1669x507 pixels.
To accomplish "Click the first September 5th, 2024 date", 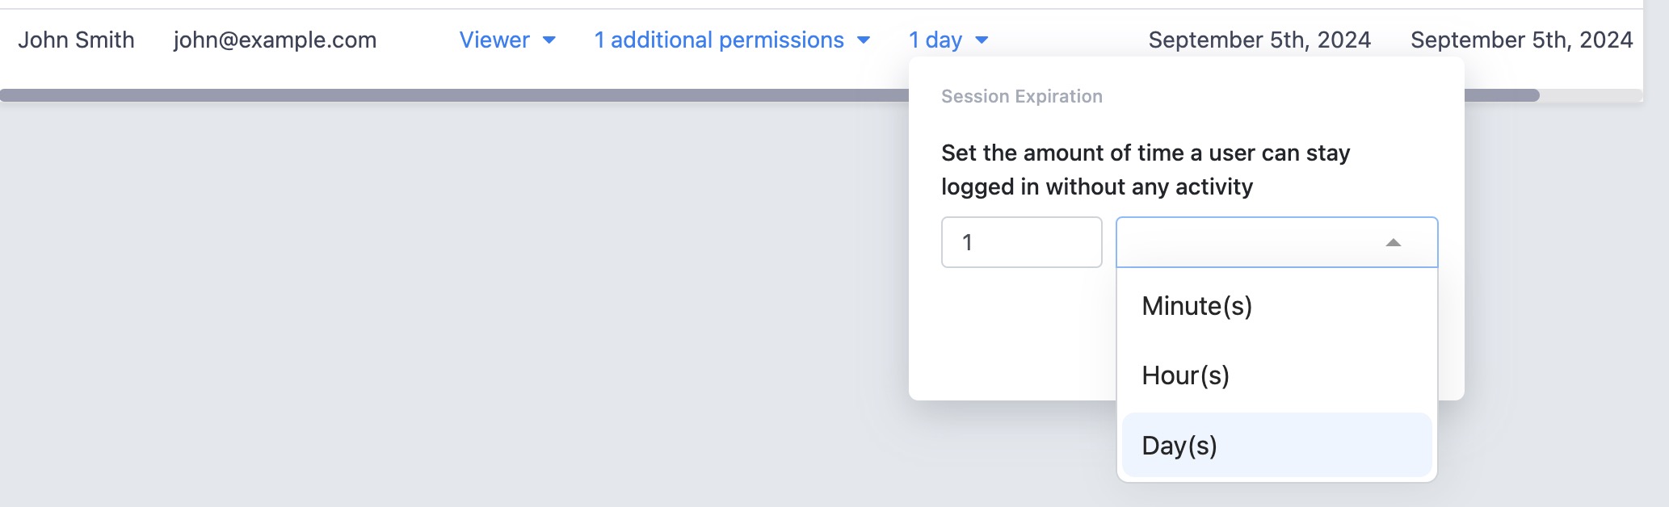I will [1259, 40].
